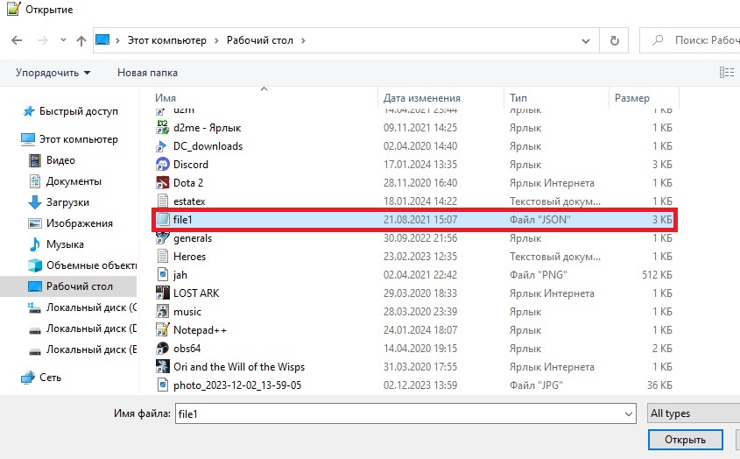Select the Notepad++ shortcut icon
The height and width of the screenshot is (459, 740).
tap(162, 330)
